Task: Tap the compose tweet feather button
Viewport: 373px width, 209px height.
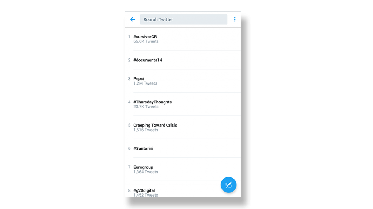Action: [x=228, y=185]
